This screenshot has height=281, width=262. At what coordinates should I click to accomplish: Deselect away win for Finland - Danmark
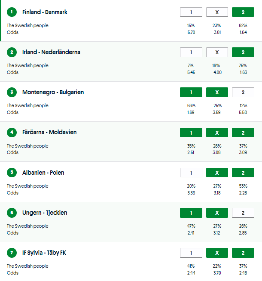click(243, 12)
